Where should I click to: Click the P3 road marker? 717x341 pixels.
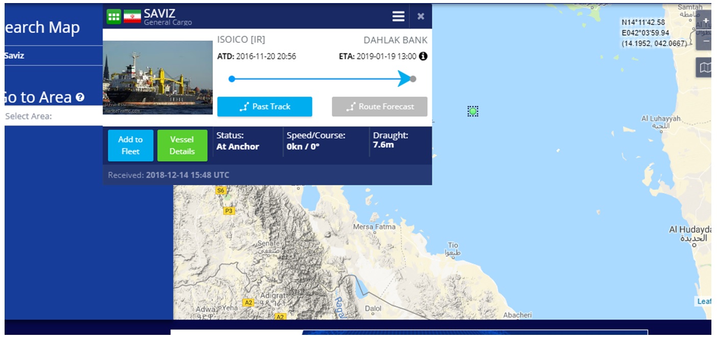pyautogui.click(x=229, y=211)
